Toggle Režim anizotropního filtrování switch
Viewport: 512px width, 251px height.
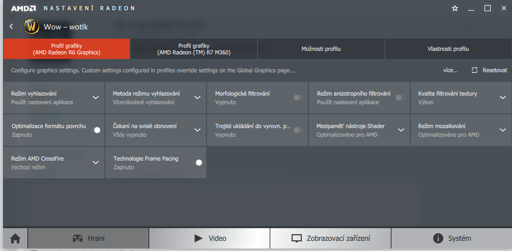(x=401, y=98)
